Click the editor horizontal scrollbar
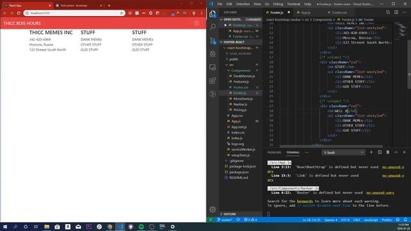Image resolution: width=411 pixels, height=231 pixels. coord(331,146)
